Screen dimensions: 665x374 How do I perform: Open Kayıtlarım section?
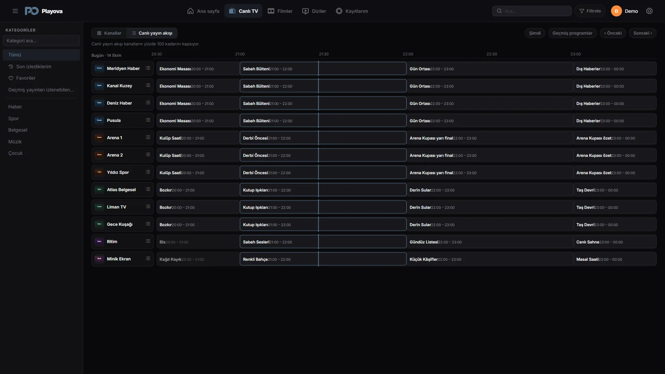pyautogui.click(x=352, y=11)
